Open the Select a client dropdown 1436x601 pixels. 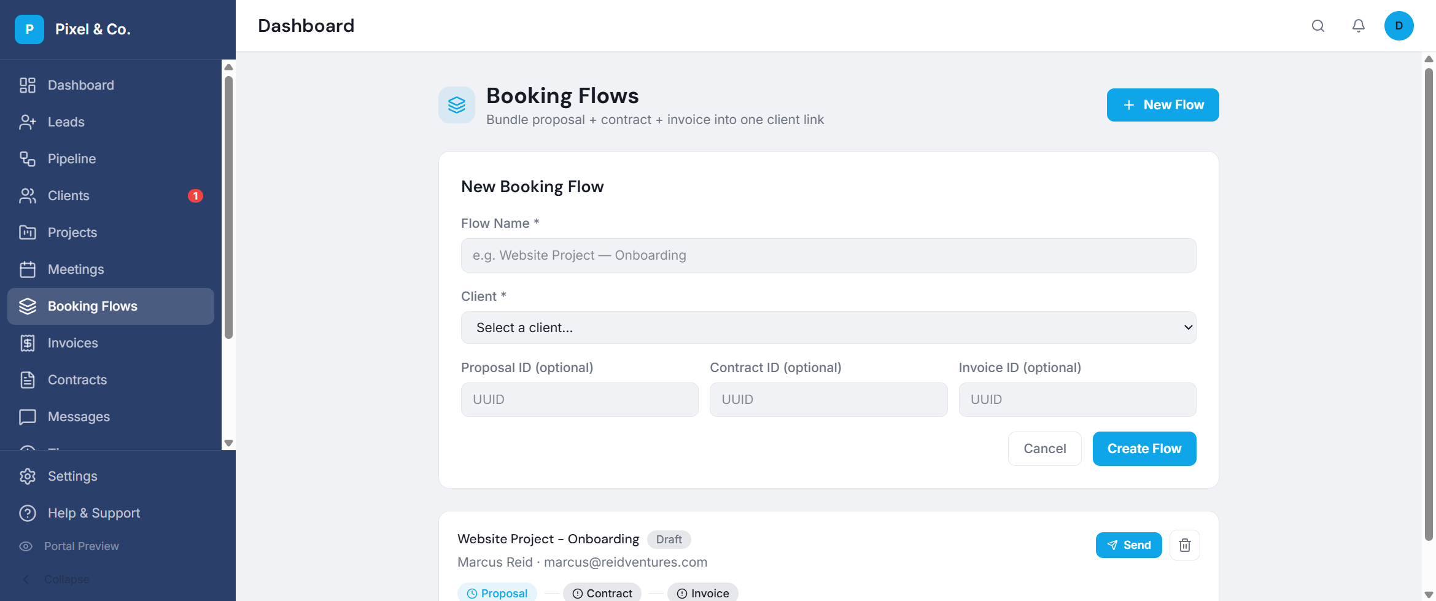(828, 328)
